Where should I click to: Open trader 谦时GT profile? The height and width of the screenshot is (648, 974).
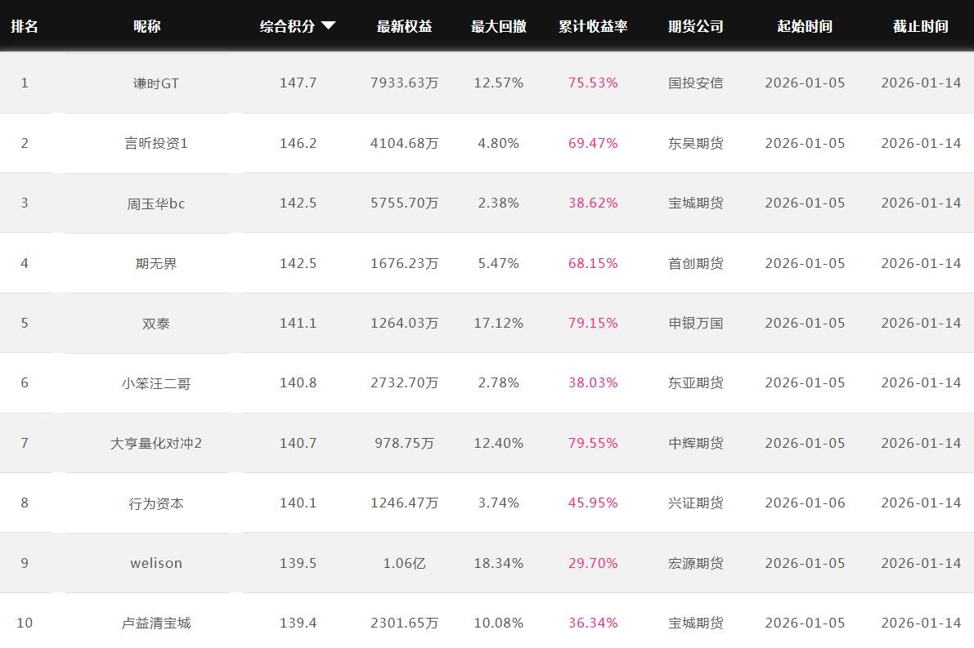pyautogui.click(x=155, y=83)
